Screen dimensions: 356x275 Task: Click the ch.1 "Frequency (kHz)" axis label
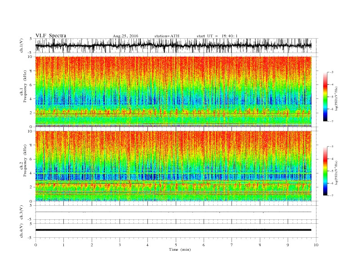pyautogui.click(x=25, y=86)
